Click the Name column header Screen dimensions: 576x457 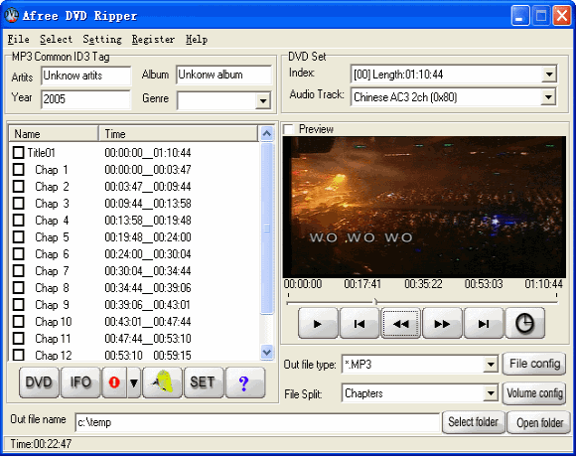pos(54,134)
